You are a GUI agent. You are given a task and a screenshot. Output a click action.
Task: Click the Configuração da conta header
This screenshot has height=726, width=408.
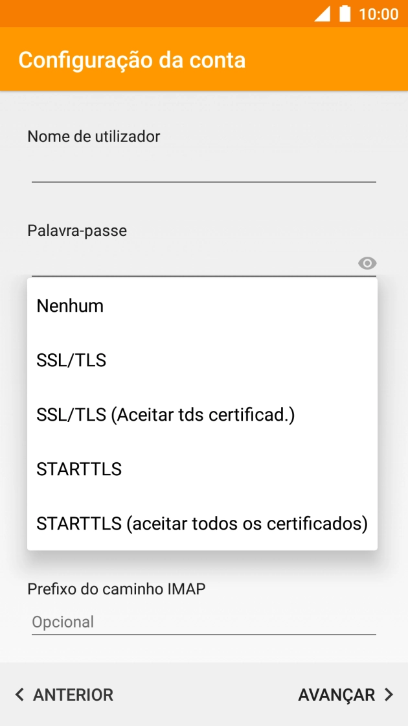pyautogui.click(x=132, y=60)
